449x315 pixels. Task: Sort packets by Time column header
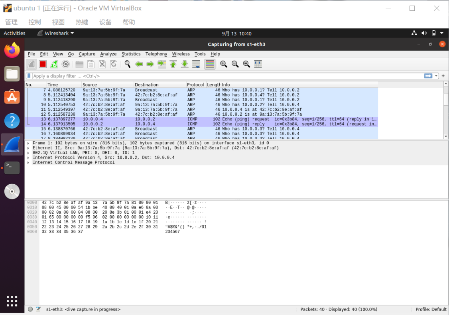pyautogui.click(x=64, y=85)
